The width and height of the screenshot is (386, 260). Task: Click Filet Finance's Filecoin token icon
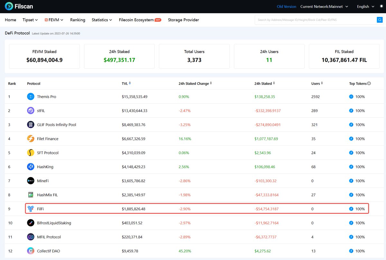coord(351,139)
